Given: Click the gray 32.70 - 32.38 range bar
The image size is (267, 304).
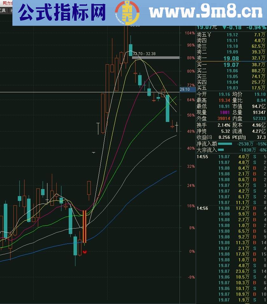Looking at the screenshot, I should pyautogui.click(x=156, y=58).
